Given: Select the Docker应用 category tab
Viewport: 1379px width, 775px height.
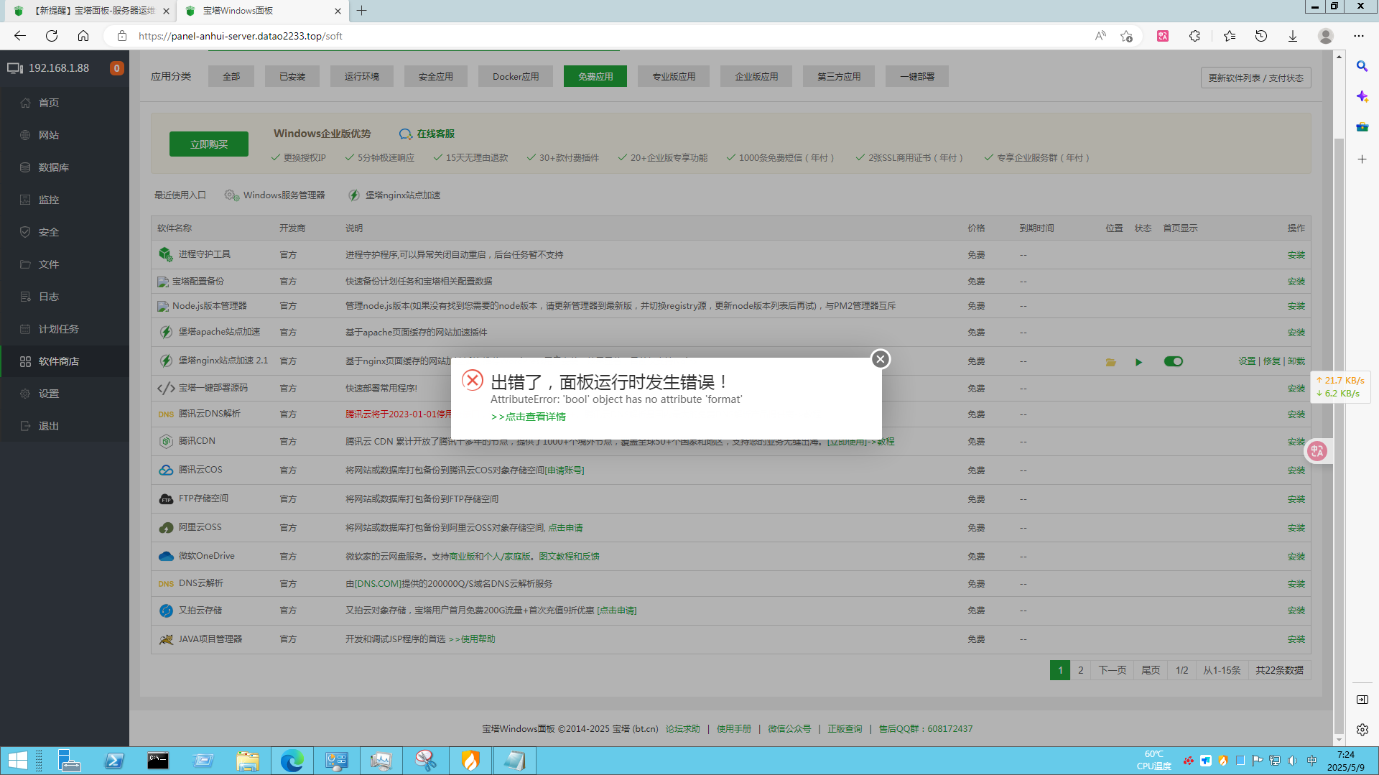Looking at the screenshot, I should point(516,76).
